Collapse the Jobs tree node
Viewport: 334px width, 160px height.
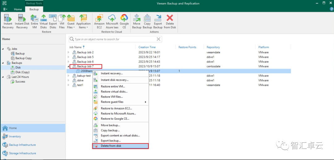3,49
